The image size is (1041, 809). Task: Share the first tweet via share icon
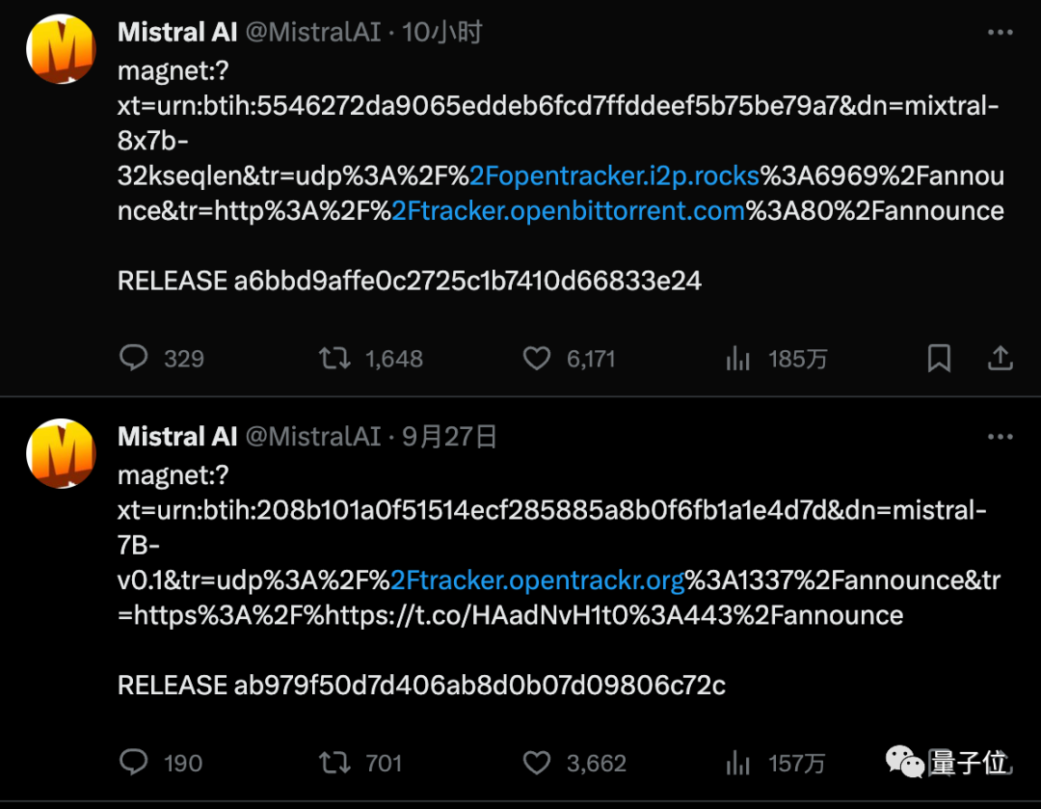(x=1001, y=357)
